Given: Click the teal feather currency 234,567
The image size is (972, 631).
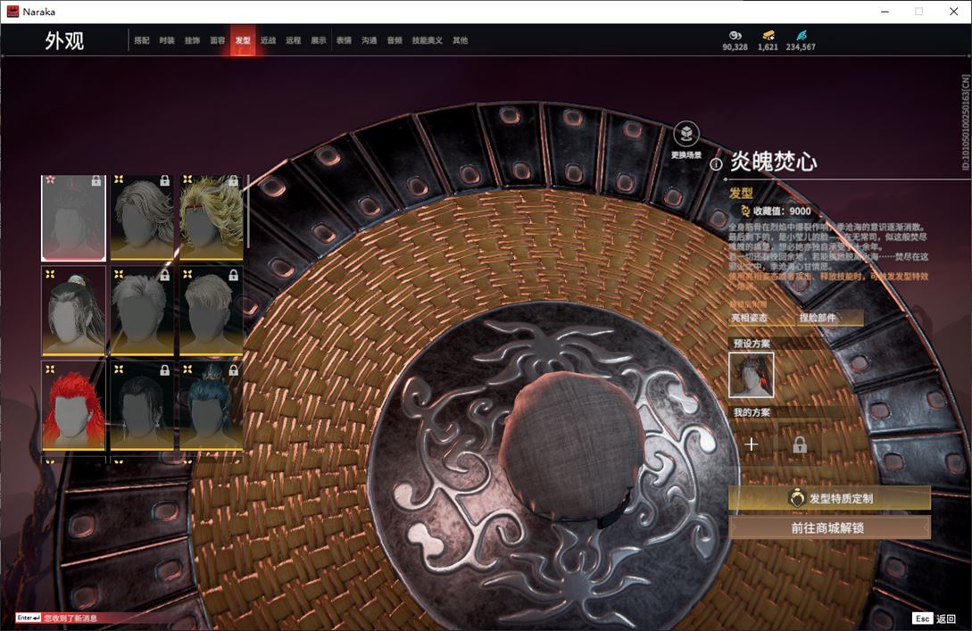Looking at the screenshot, I should point(801,41).
